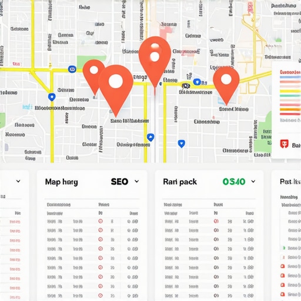Image resolution: width=301 pixels, height=301 pixels.
Task: Click the green "0340" value
Action: point(234,182)
